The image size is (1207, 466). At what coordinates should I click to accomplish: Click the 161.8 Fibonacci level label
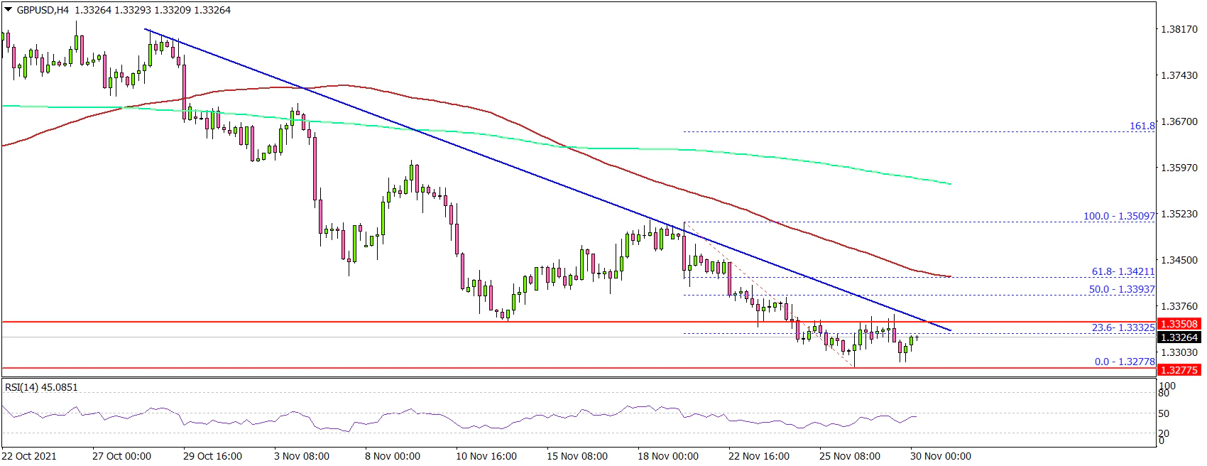pos(1142,126)
